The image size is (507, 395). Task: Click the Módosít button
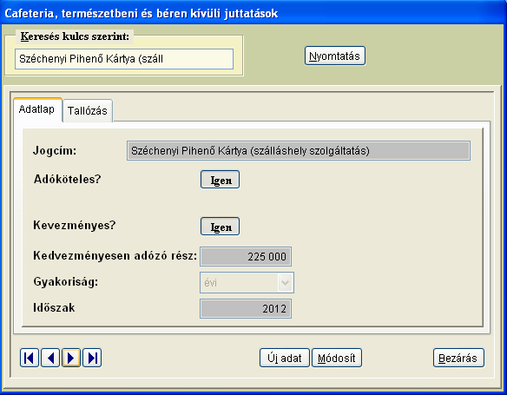(337, 358)
